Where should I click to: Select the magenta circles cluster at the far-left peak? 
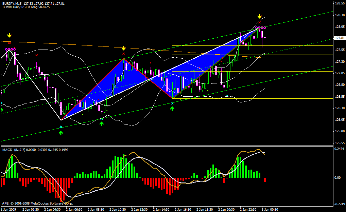click(10, 50)
